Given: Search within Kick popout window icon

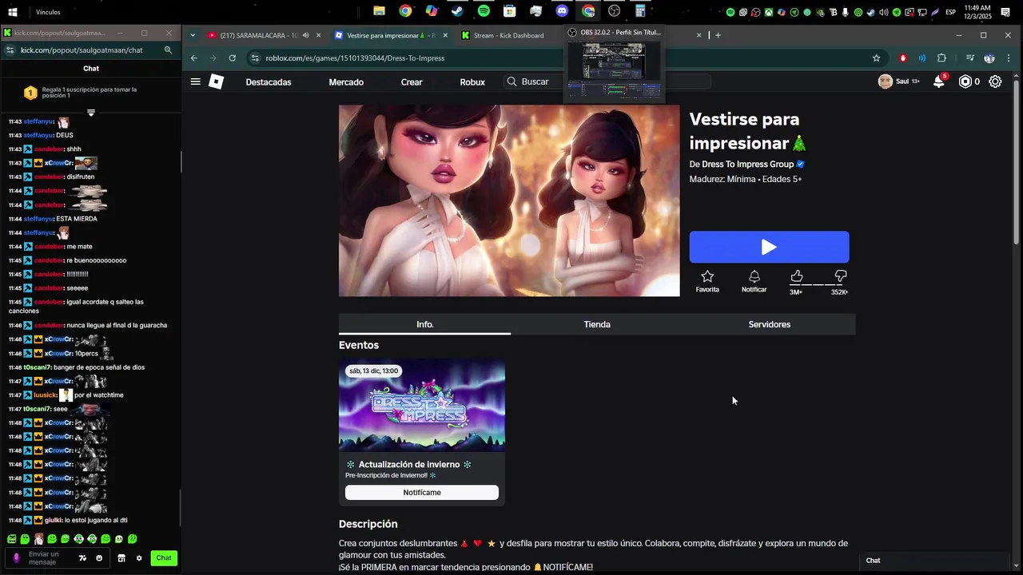Looking at the screenshot, I should (168, 50).
